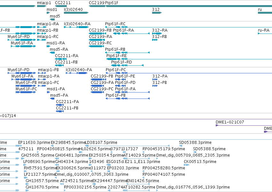
Task: Click protein l(3)02640-PA
Action: (79, 70)
